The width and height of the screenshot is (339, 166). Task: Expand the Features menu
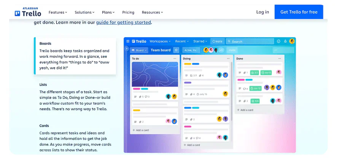point(58,12)
